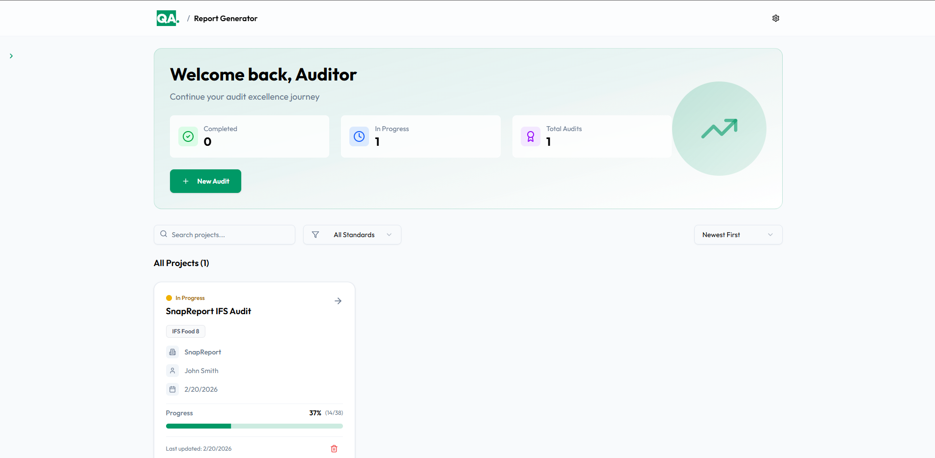Viewport: 935px width, 458px height.
Task: Open the All Standards dropdown
Action: click(x=352, y=235)
